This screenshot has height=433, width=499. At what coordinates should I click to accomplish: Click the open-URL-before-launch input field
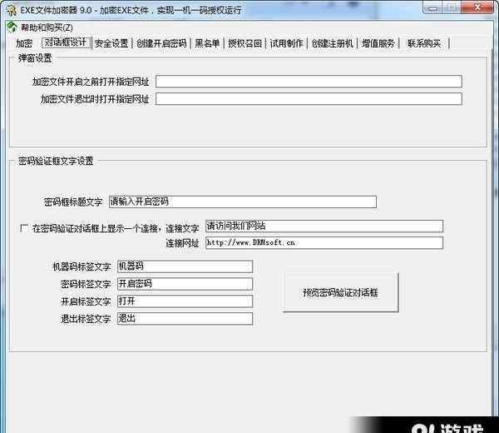[x=309, y=82]
